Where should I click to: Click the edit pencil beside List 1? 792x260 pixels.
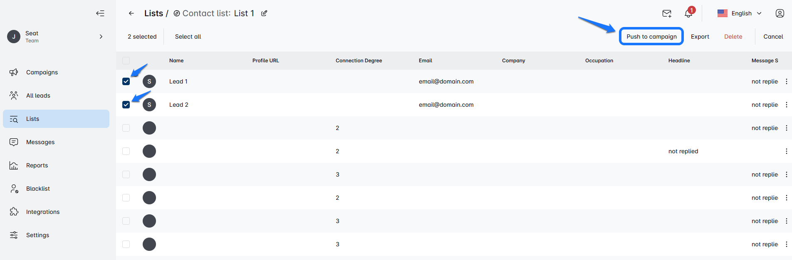click(x=264, y=13)
